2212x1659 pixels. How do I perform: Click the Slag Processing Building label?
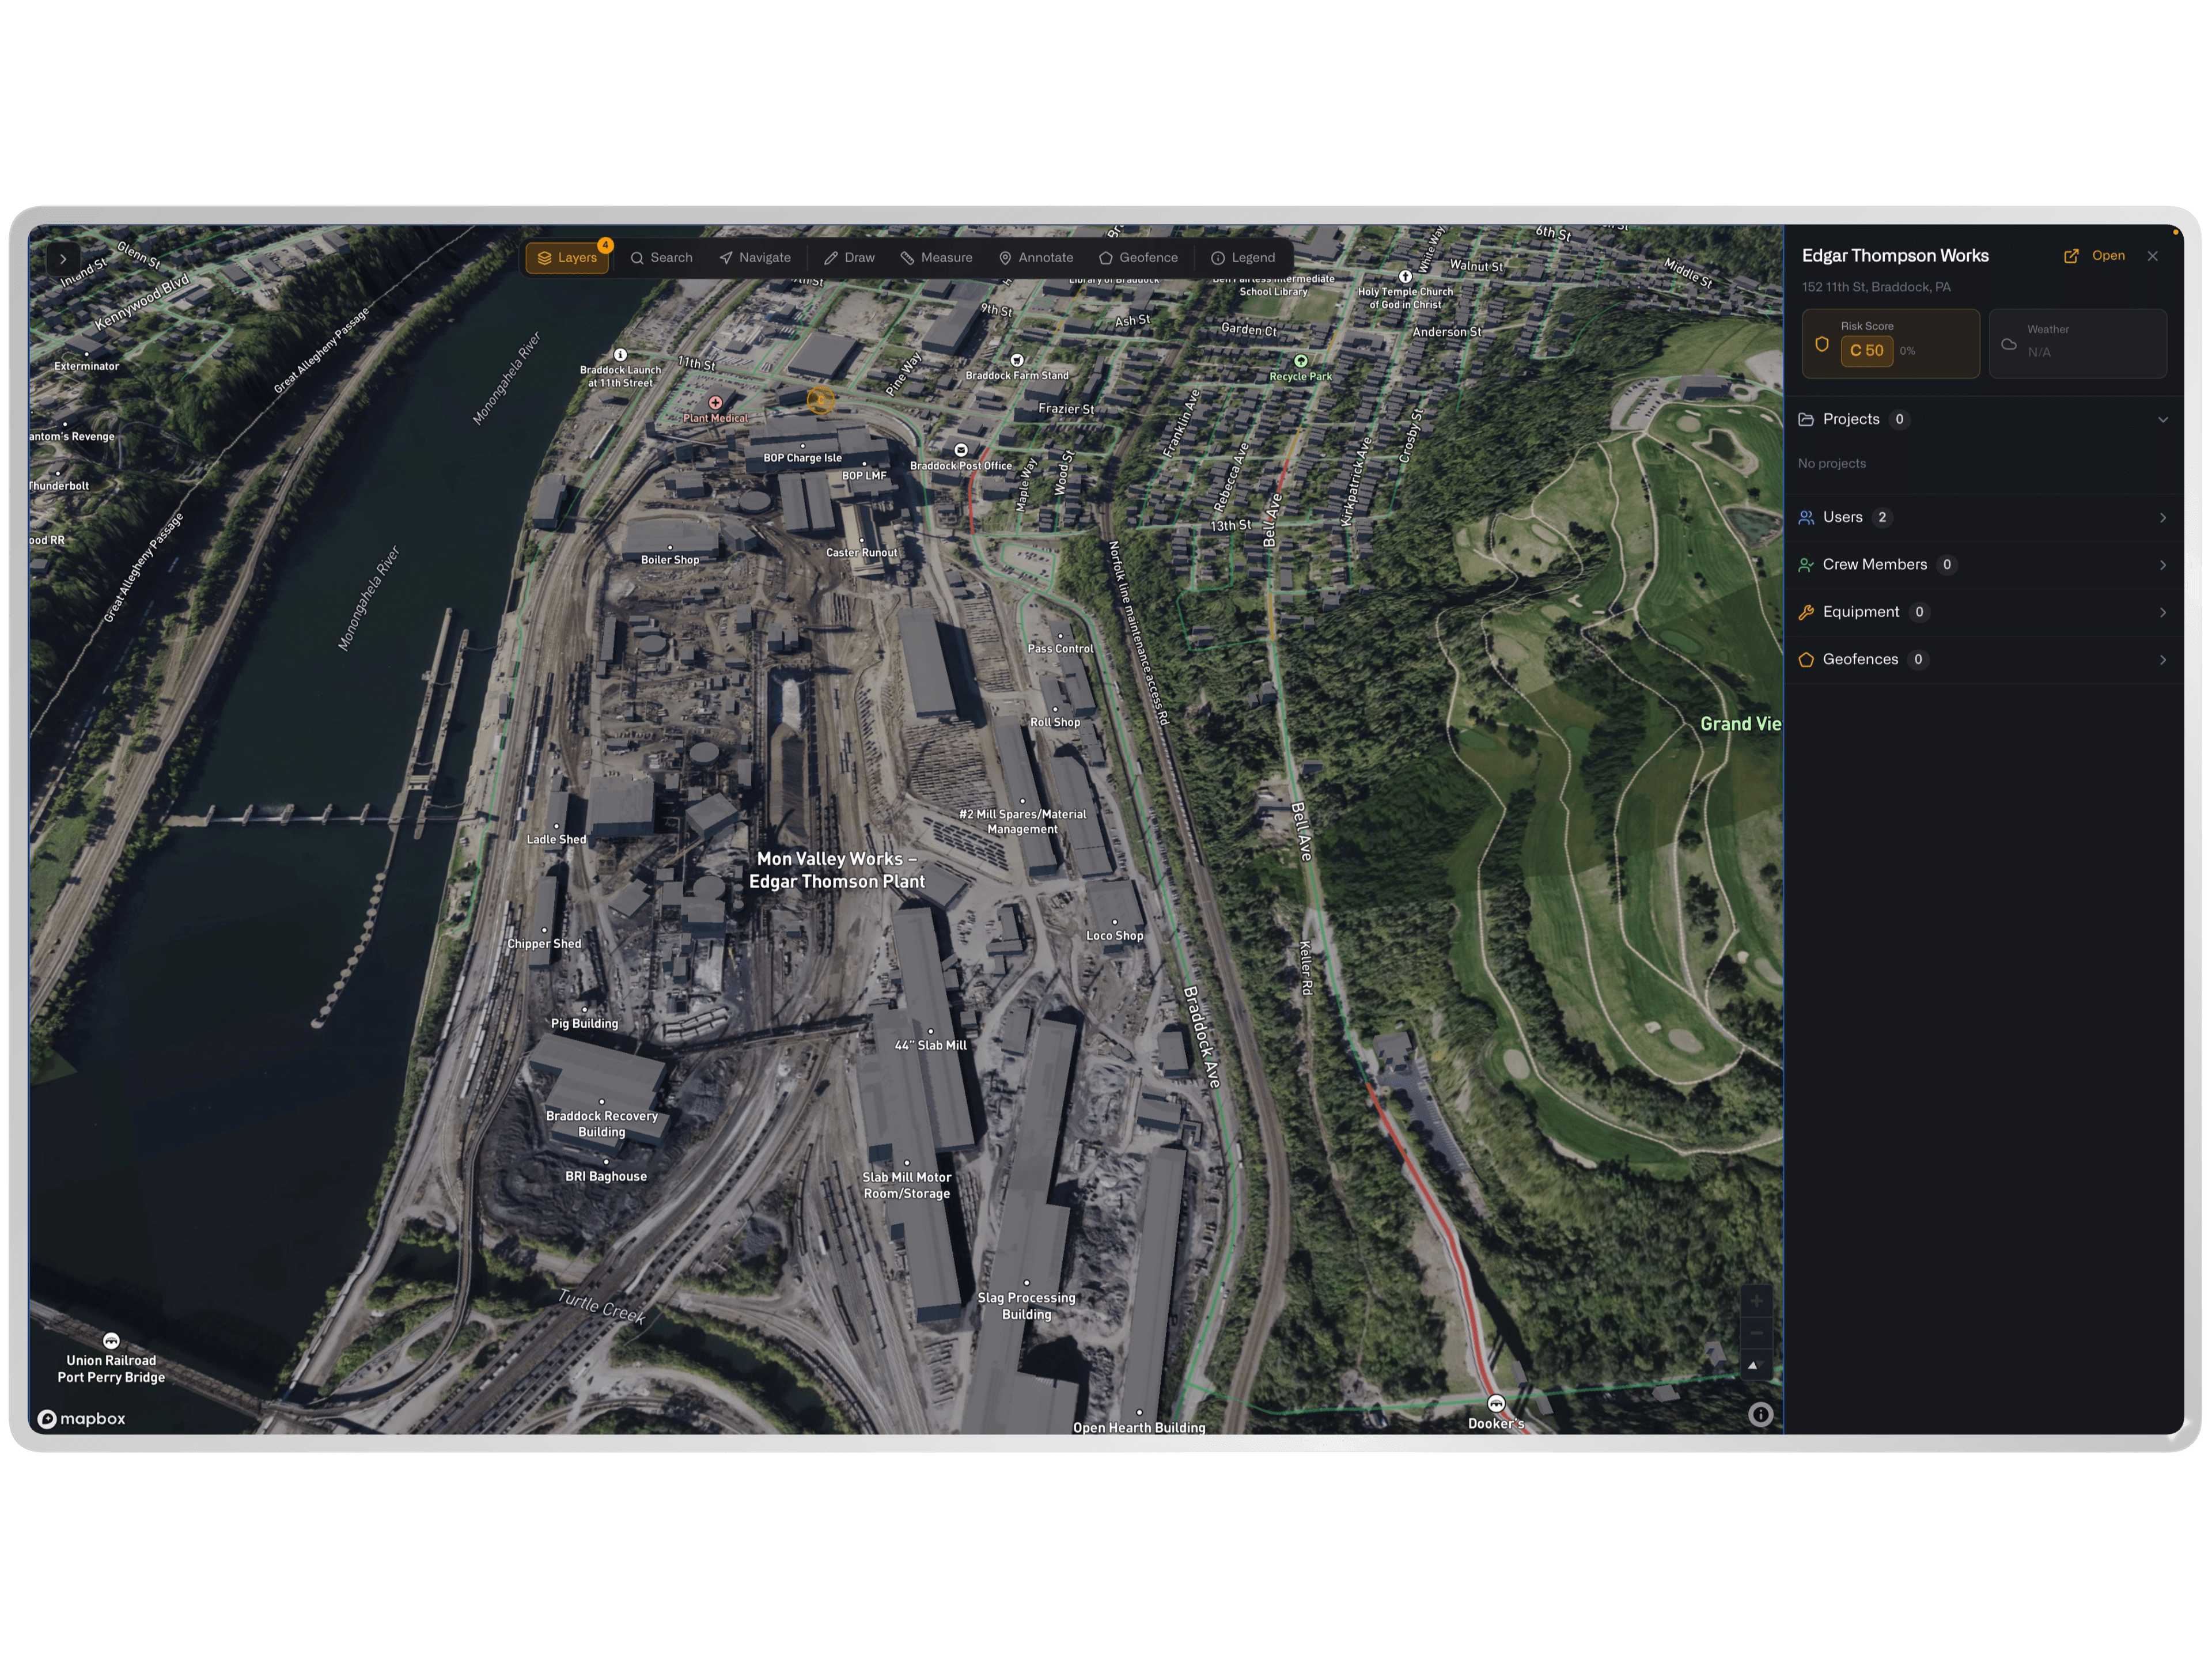(1027, 1306)
